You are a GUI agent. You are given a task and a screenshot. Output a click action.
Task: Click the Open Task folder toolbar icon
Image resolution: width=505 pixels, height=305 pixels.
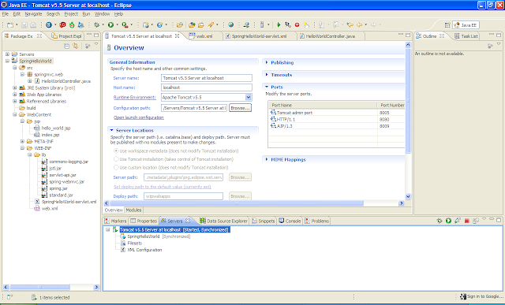(x=201, y=24)
